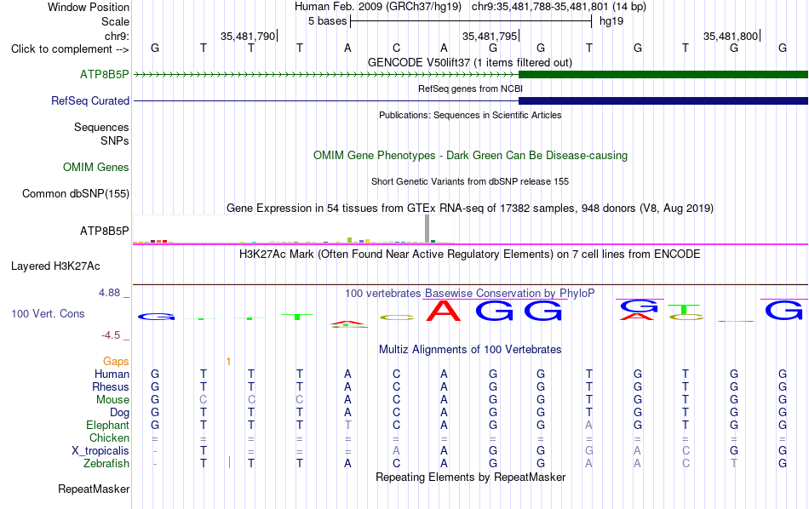
Task: Click 'Short Genetic Variants from dbSNP release 155'
Action: pos(470,181)
